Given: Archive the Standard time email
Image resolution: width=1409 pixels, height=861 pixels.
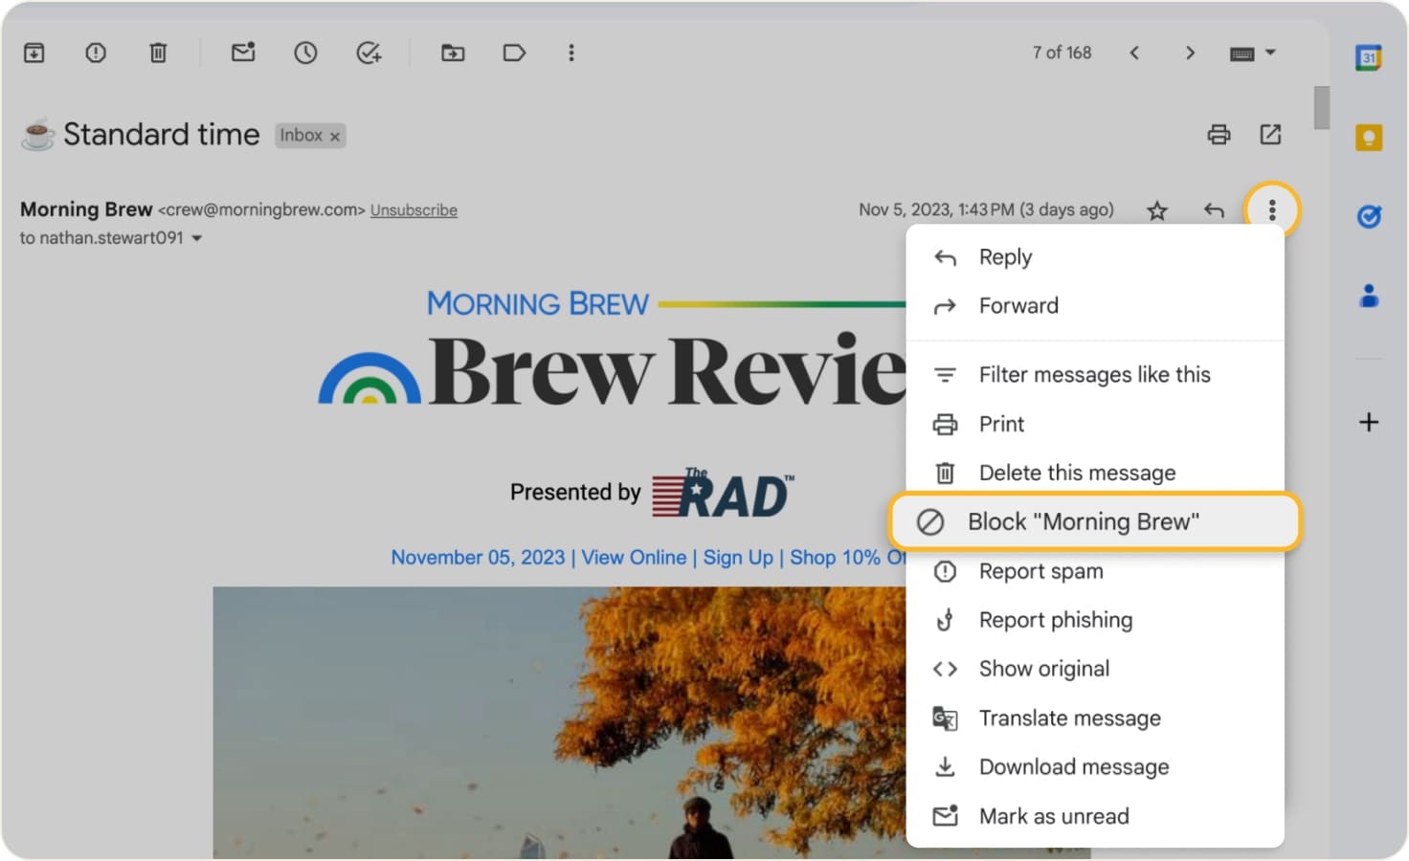Looking at the screenshot, I should pyautogui.click(x=34, y=53).
